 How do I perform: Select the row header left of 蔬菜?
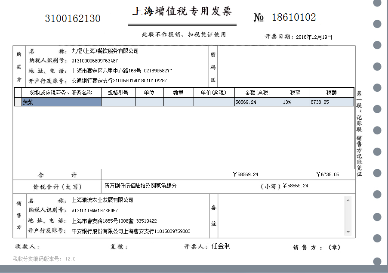(18, 102)
